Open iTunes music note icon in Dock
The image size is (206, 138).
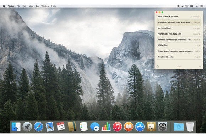pyautogui.click(x=117, y=127)
